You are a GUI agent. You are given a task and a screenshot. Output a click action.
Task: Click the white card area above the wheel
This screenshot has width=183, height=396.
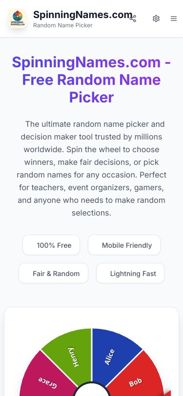coord(92,317)
